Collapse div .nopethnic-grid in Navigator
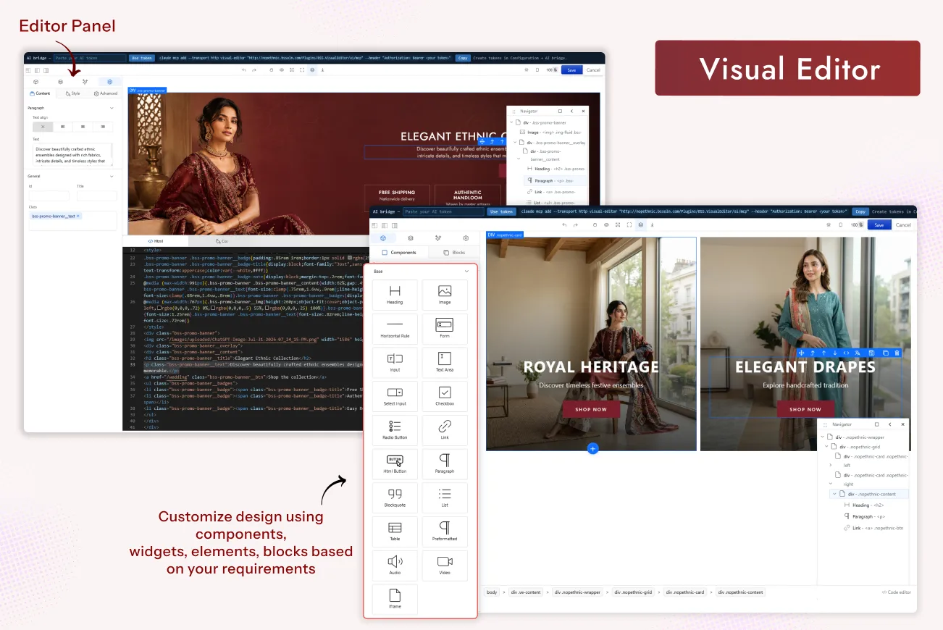Viewport: 943px width, 630px height. pos(826,447)
